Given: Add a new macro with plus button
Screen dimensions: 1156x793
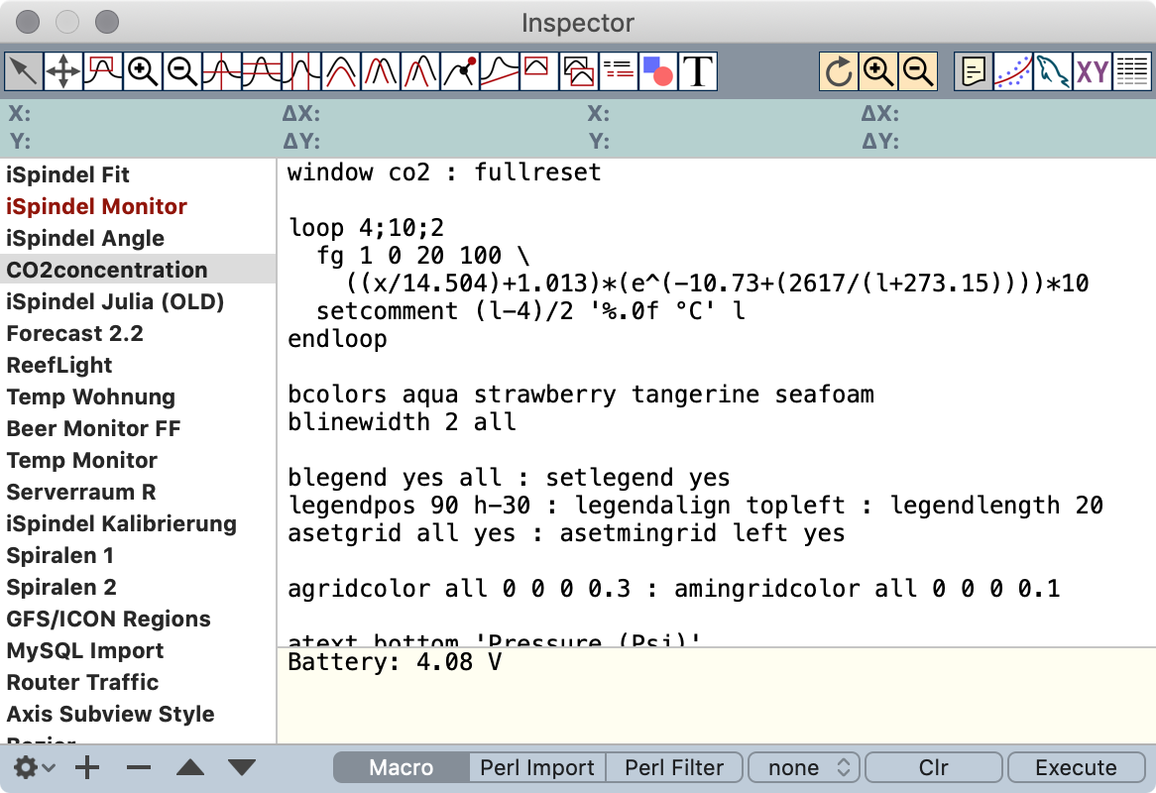Looking at the screenshot, I should point(87,768).
